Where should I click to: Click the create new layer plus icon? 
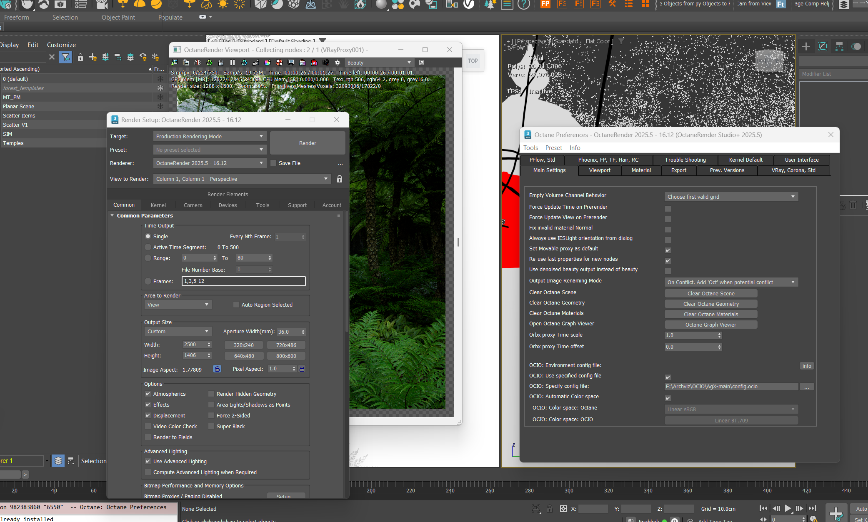(x=93, y=57)
